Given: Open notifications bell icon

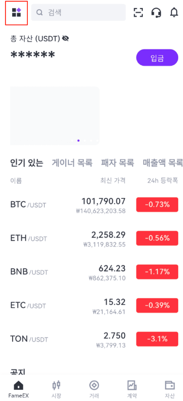Looking at the screenshot, I should 174,12.
